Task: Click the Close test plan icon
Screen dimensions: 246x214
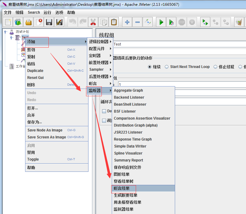Action: point(39,22)
